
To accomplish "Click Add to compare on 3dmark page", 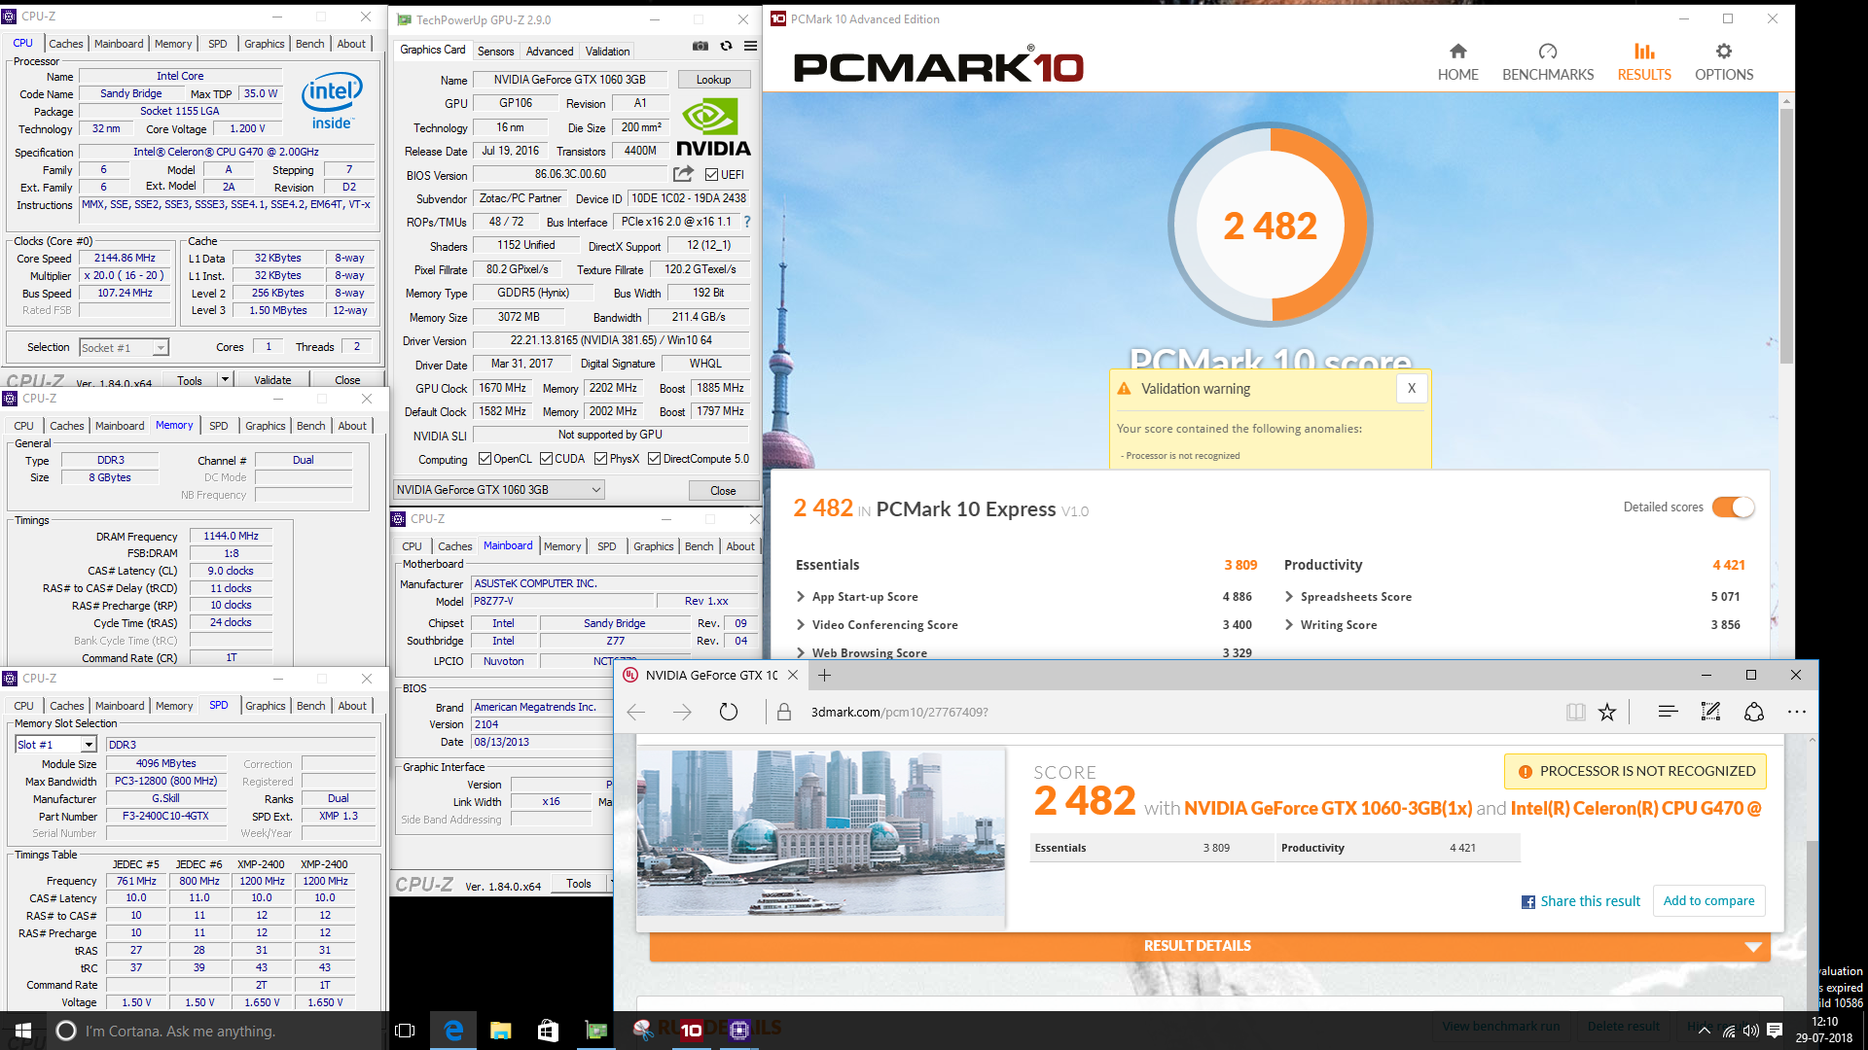I will pyautogui.click(x=1708, y=900).
